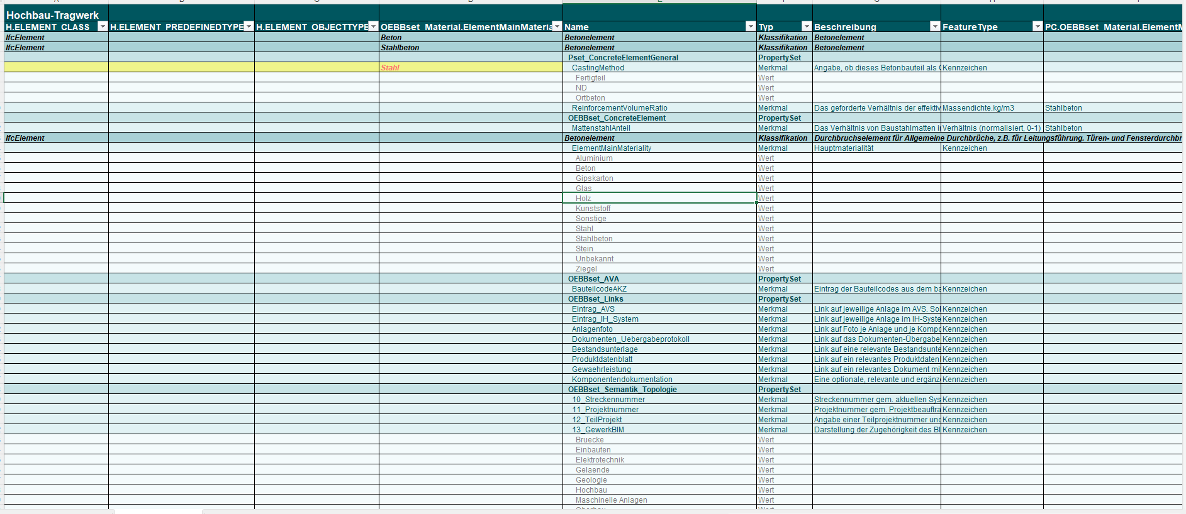This screenshot has width=1186, height=514.
Task: Open the FeatureType column filter dropdown
Action: coord(1038,26)
